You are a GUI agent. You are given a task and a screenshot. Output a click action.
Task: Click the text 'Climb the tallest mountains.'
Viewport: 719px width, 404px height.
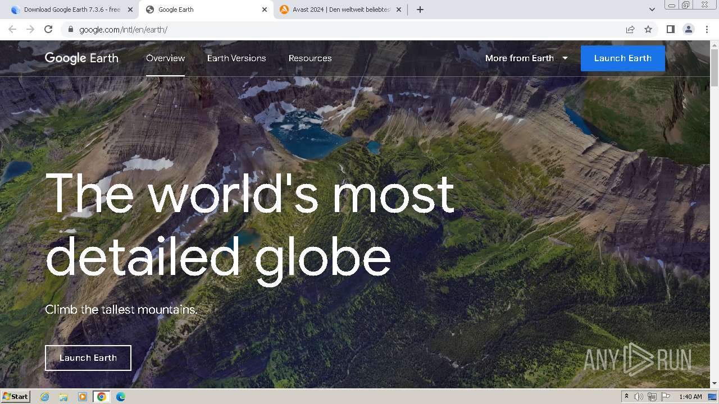pyautogui.click(x=121, y=309)
